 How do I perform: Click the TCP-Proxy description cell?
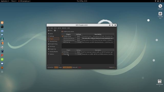coord(98,52)
